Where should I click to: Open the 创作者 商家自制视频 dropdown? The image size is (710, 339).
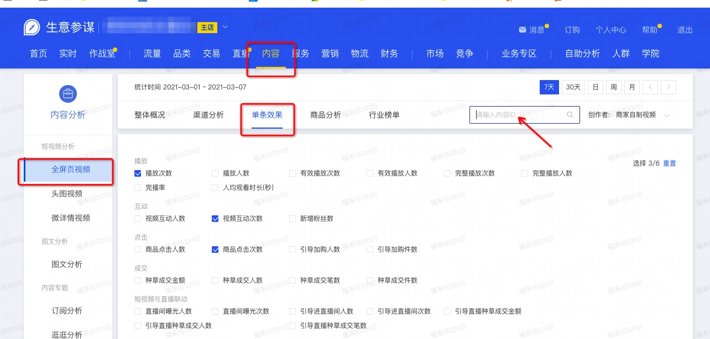[666, 115]
